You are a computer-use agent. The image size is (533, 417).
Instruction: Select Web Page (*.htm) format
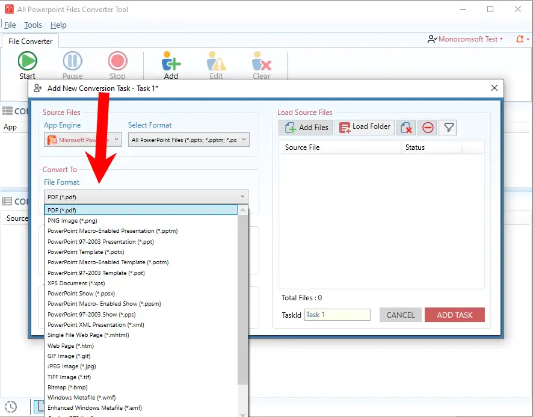(141, 346)
